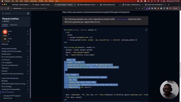Open the v0.19.5 version dropdown

point(6,21)
